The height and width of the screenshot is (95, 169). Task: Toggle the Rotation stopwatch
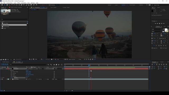pyautogui.click(x=11, y=76)
